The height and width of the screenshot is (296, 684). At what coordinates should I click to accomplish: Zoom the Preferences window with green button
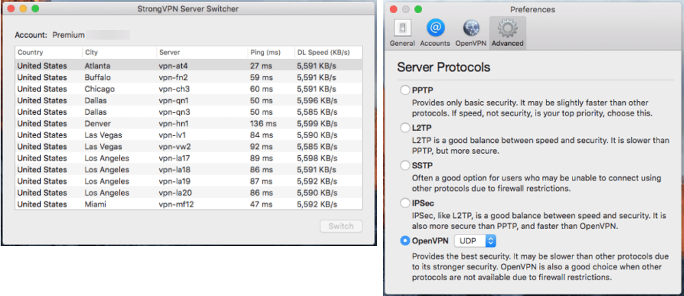(x=419, y=9)
